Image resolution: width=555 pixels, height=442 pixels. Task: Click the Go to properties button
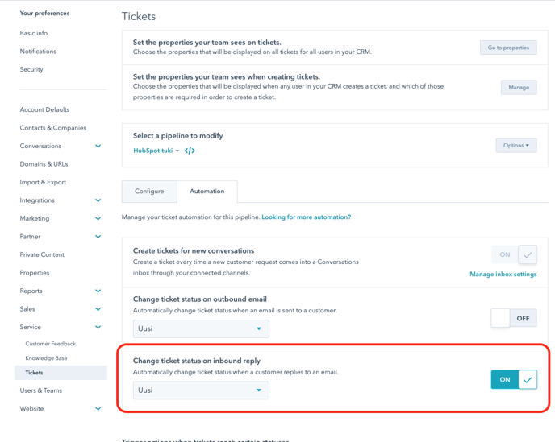point(508,48)
